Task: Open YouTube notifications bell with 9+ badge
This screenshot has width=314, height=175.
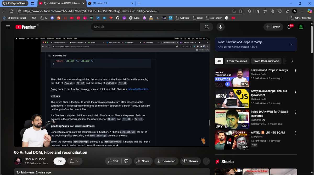Action: (x=289, y=27)
